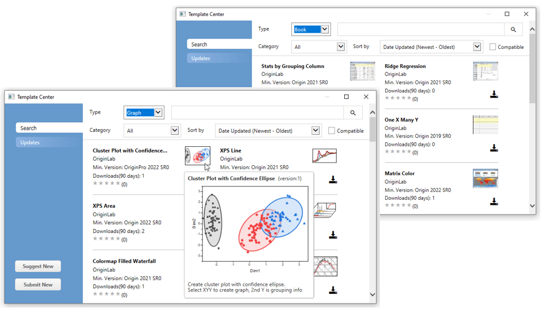Click the scrollbar thumb in Graph window
The image size is (542, 311).
[372, 130]
